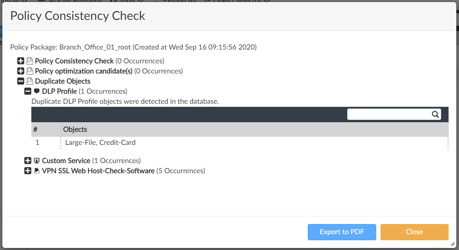The width and height of the screenshot is (459, 250).
Task: Click the speech-bubble icon beside DLP Profile
Action: click(x=37, y=91)
